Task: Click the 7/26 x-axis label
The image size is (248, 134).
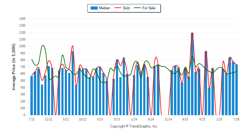Action: coord(236,119)
